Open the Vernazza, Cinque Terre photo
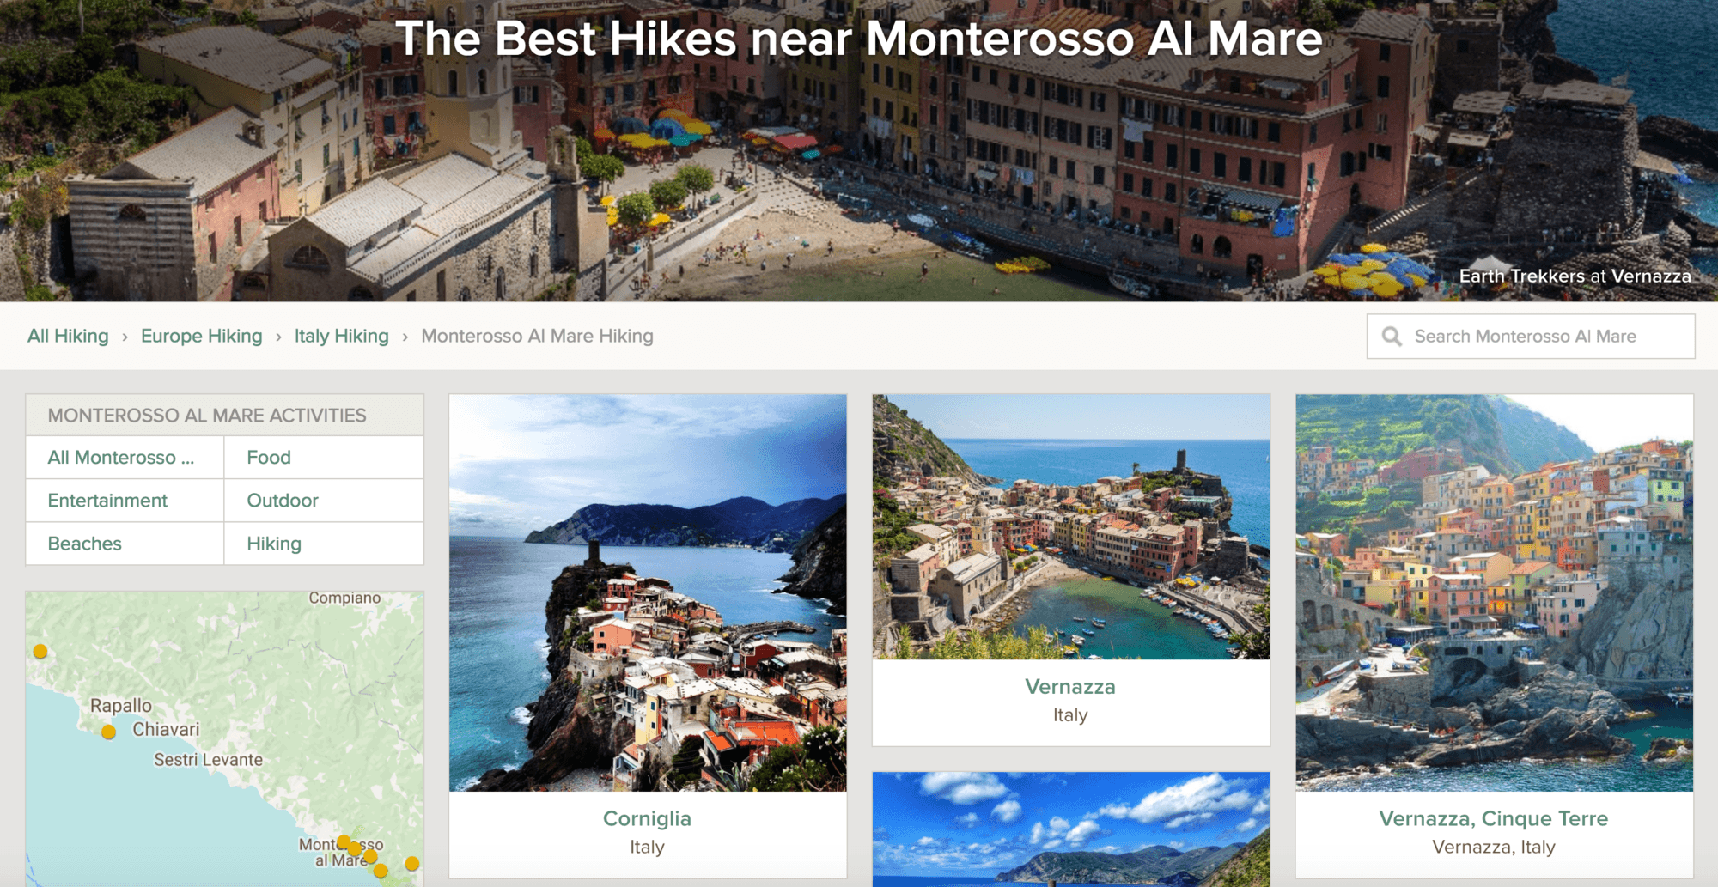 pos(1494,592)
